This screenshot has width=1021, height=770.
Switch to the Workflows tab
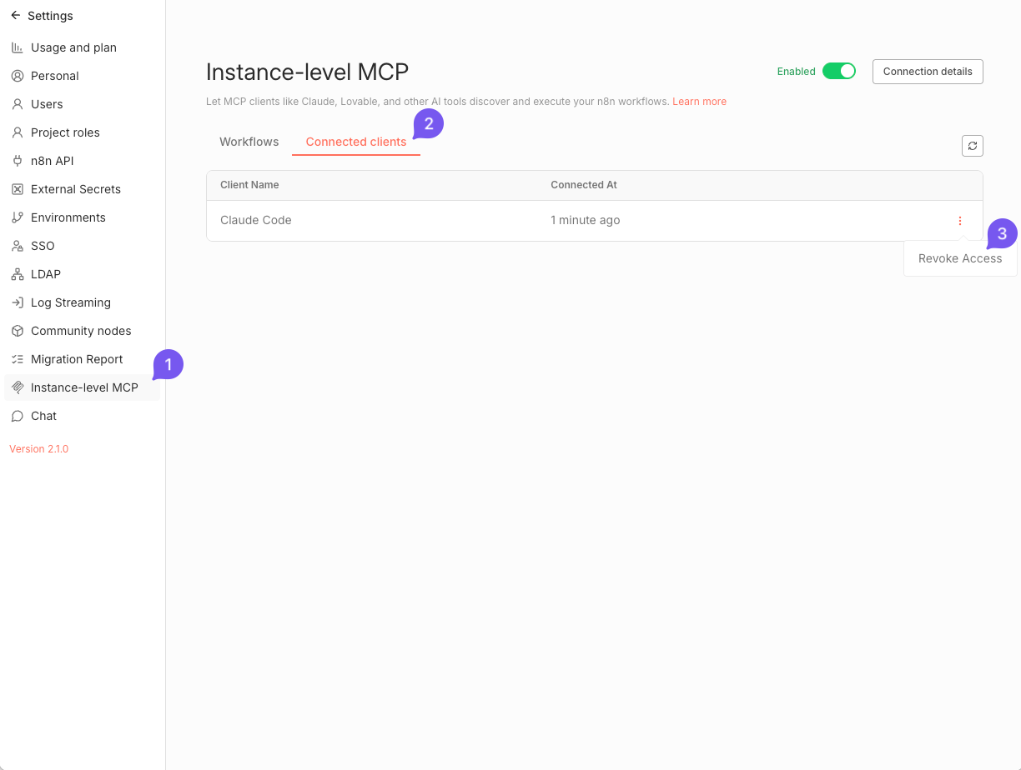249,142
